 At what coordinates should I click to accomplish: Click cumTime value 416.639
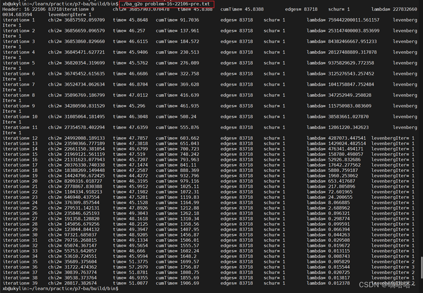point(190,95)
